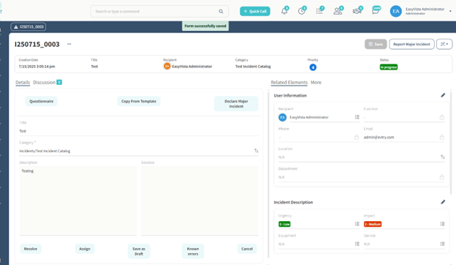Click into the empty Solution text area
This screenshot has width=456, height=265.
[x=199, y=201]
